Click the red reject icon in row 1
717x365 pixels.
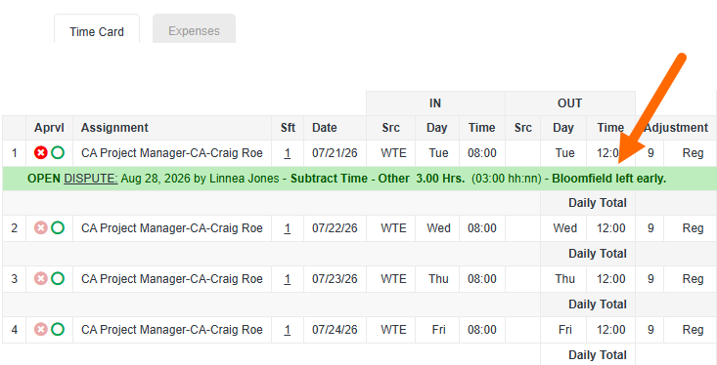pos(41,153)
